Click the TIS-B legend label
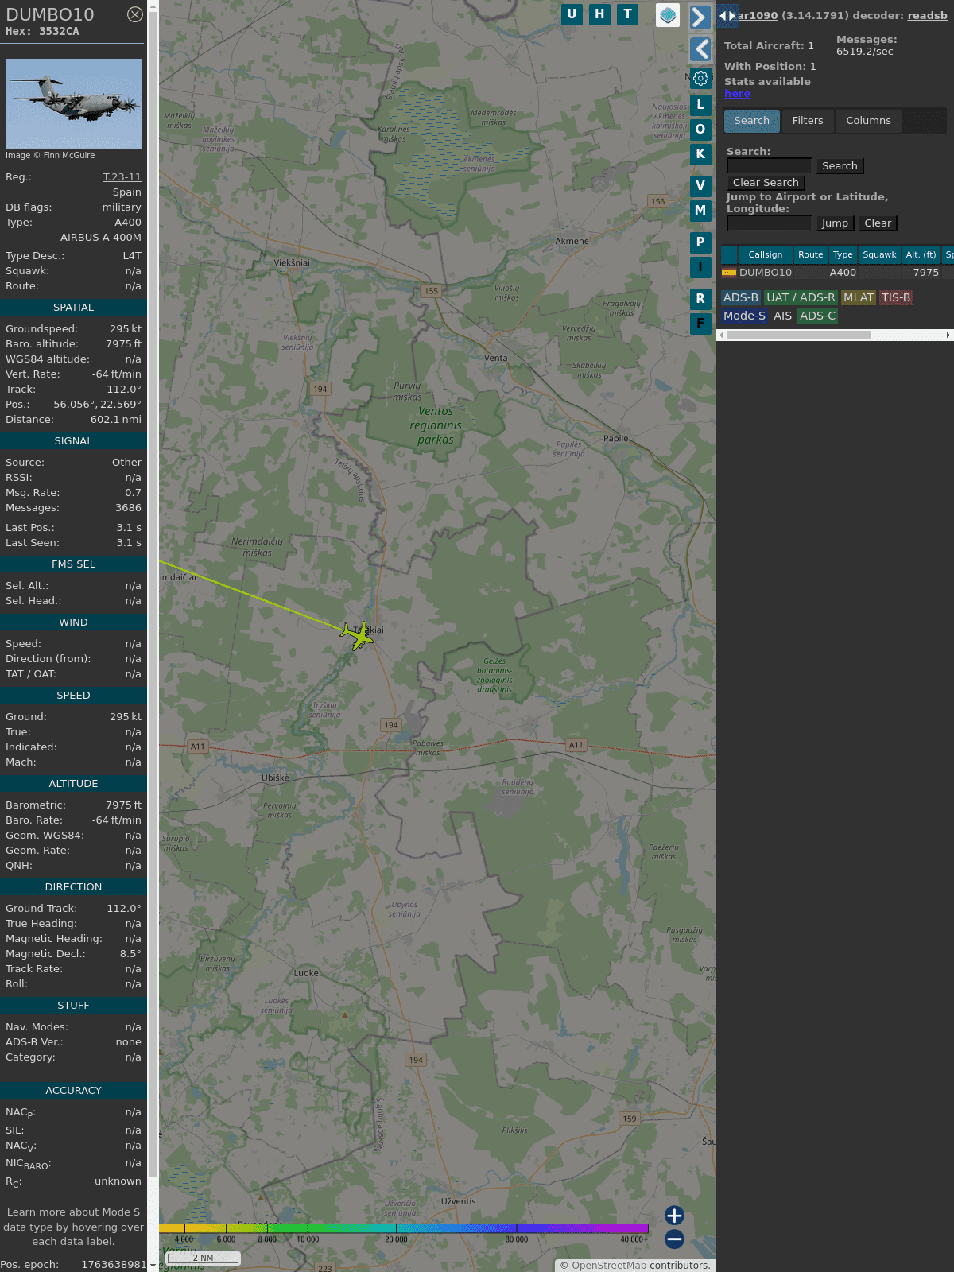This screenshot has width=954, height=1272. coord(895,297)
